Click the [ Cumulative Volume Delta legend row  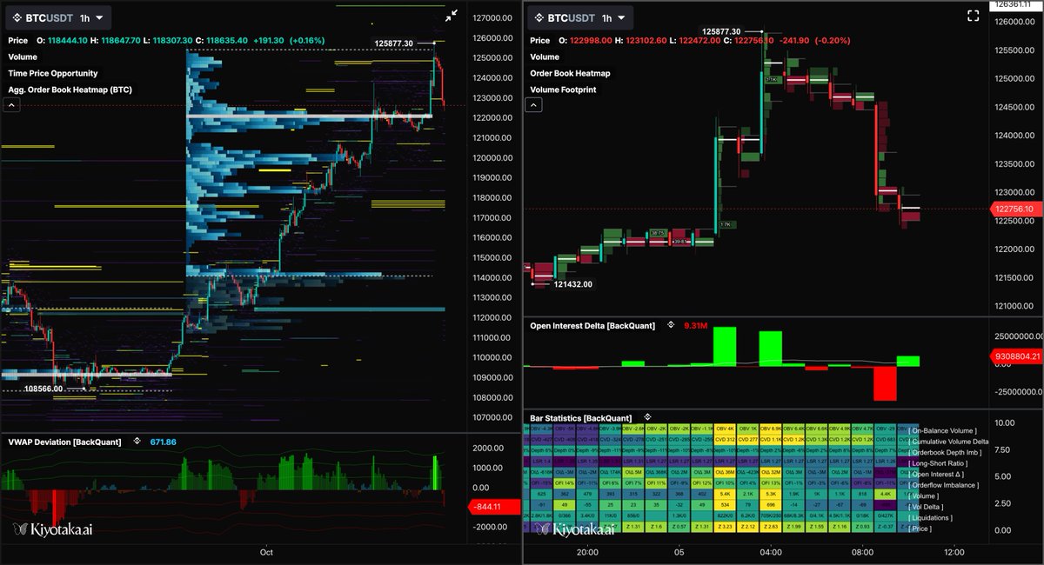click(x=948, y=442)
